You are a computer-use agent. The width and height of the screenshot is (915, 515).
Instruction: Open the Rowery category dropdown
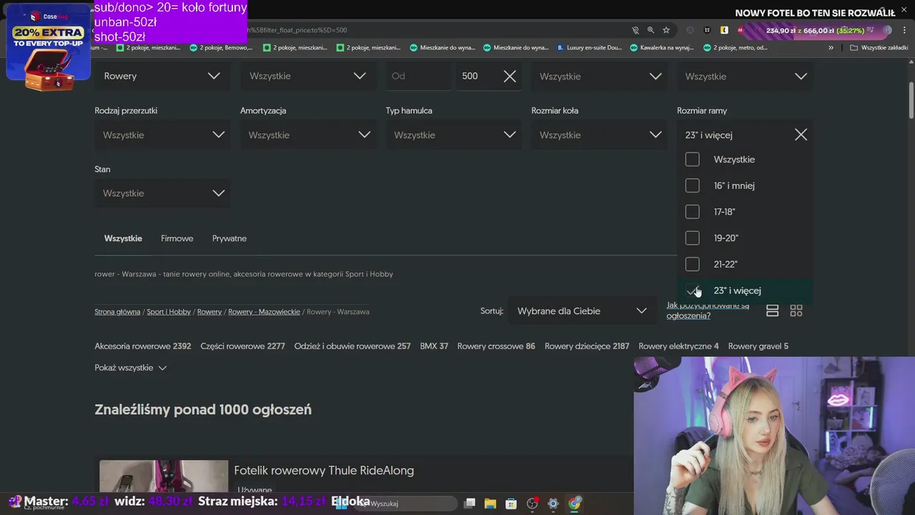point(162,77)
